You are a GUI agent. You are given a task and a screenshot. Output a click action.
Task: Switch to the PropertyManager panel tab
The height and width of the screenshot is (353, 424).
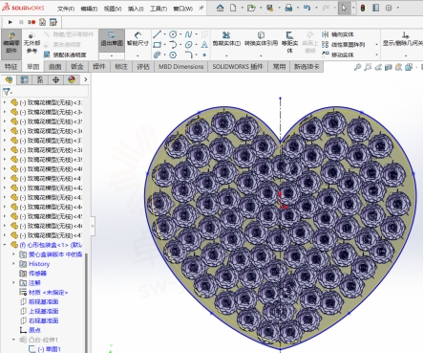point(25,79)
